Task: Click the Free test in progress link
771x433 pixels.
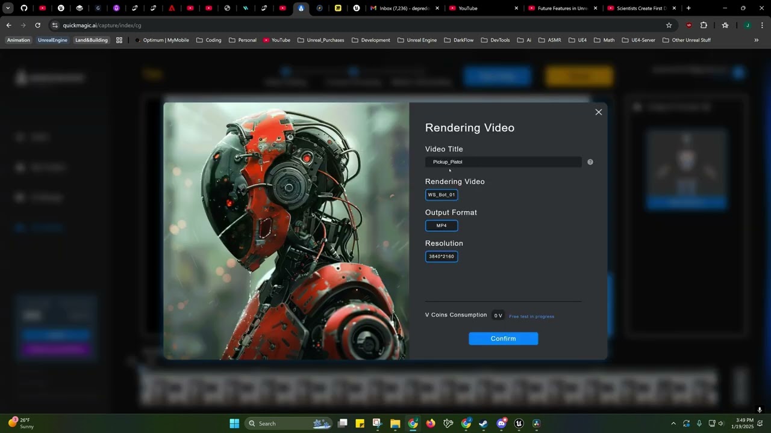Action: 531,316
